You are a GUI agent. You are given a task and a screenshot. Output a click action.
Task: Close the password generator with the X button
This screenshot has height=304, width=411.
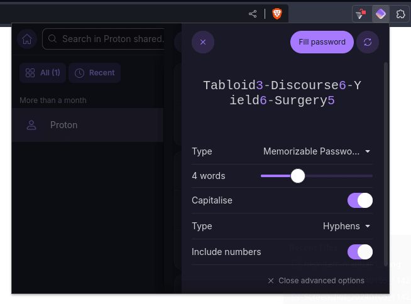coord(203,42)
